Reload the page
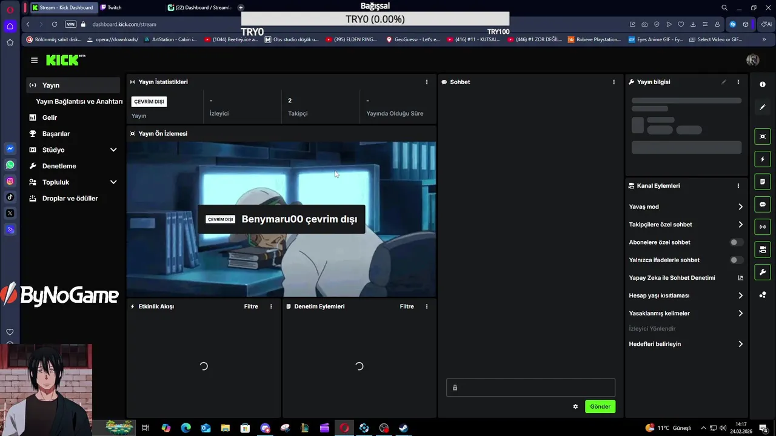 click(55, 24)
